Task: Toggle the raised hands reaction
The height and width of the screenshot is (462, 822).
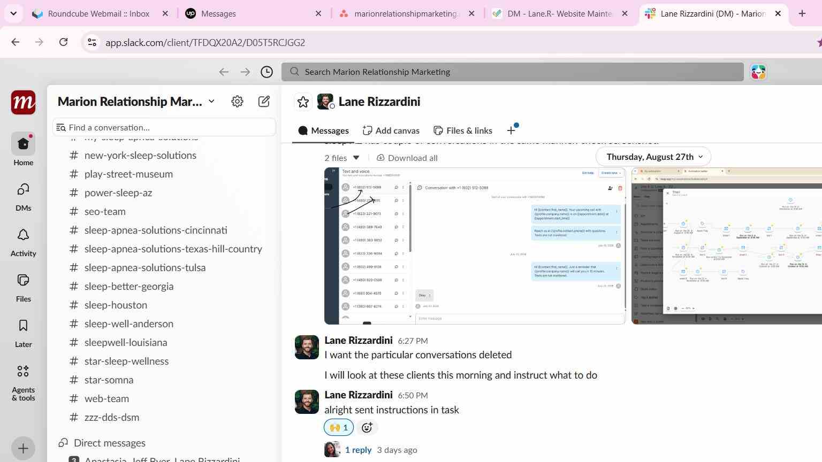Action: 339,427
